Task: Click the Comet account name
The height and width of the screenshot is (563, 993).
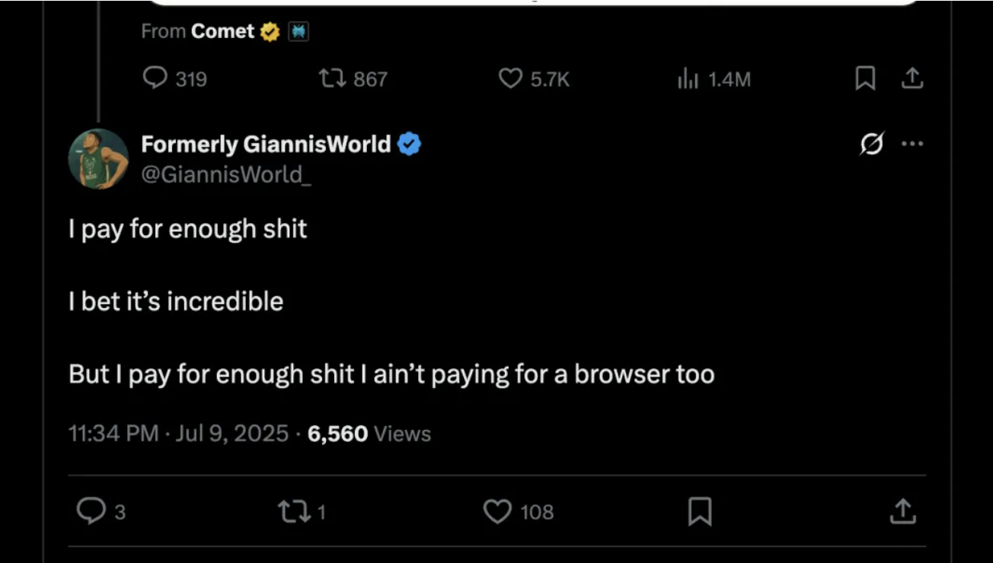Action: 222,31
